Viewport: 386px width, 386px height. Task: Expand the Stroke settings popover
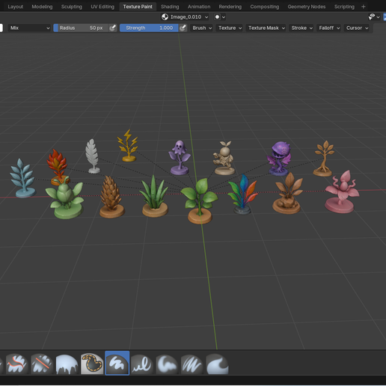point(301,28)
